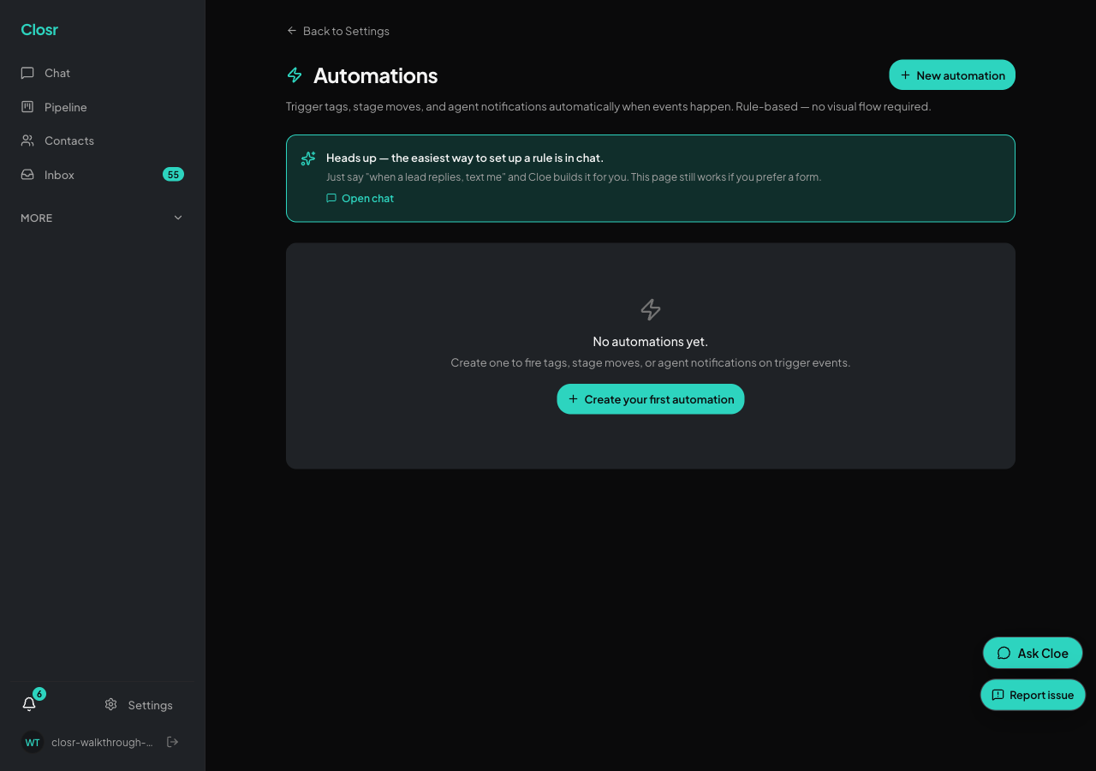Go to Pipeline in the sidebar

pyautogui.click(x=103, y=107)
